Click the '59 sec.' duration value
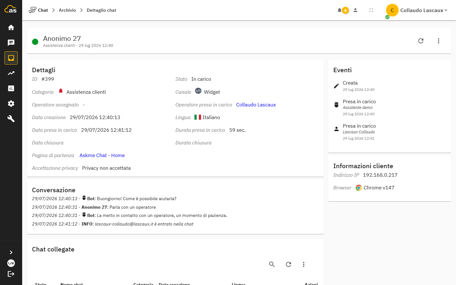The image size is (456, 285). (237, 130)
